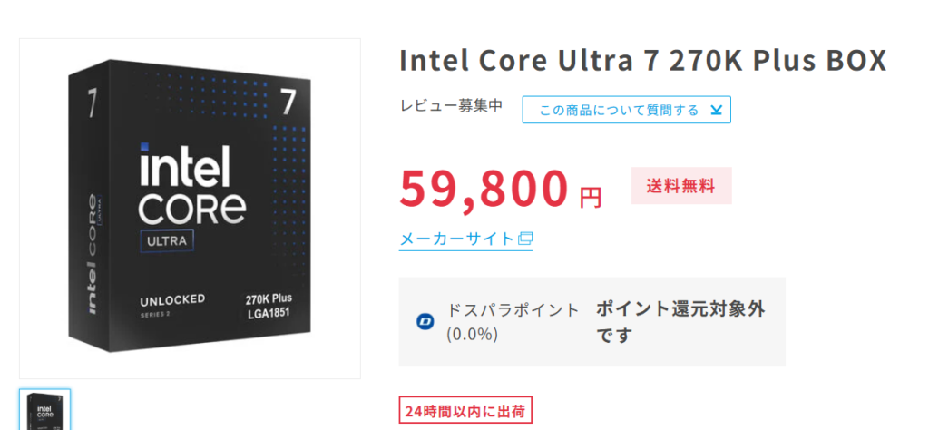
Task: Click the blue Dospara point D icon
Action: [x=425, y=322]
